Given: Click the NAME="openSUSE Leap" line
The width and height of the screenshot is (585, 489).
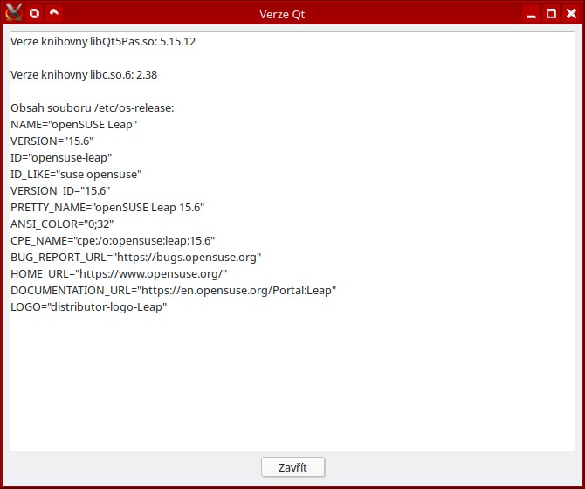Looking at the screenshot, I should (73, 125).
